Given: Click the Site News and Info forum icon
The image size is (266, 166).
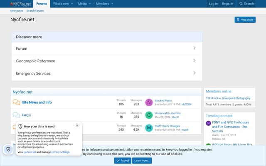Looking at the screenshot, I should tap(16, 102).
